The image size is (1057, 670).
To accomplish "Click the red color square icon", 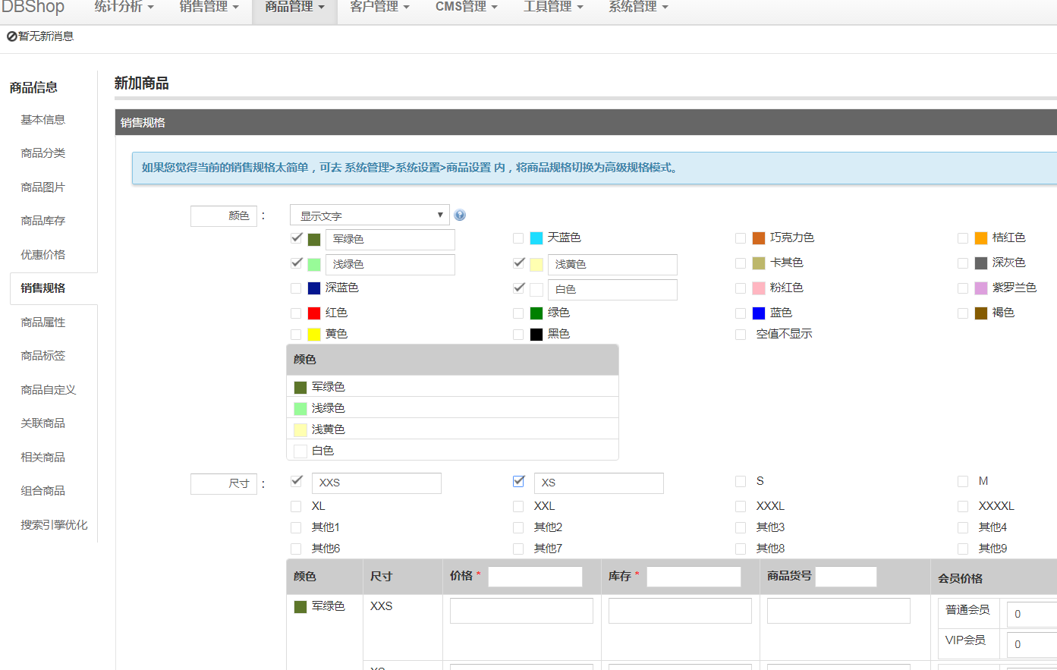I will pos(314,313).
